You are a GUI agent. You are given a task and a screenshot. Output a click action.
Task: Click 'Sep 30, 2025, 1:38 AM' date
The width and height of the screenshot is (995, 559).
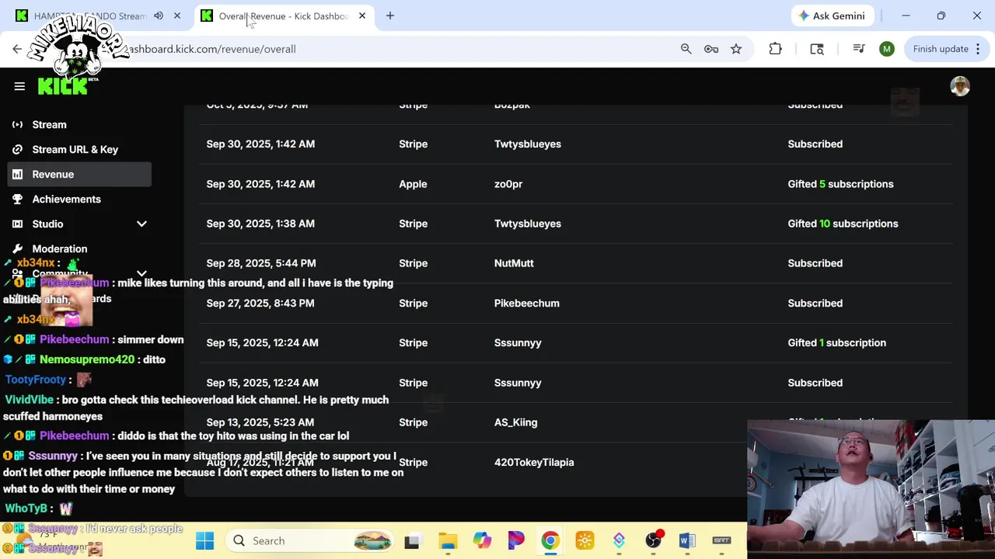coord(260,224)
